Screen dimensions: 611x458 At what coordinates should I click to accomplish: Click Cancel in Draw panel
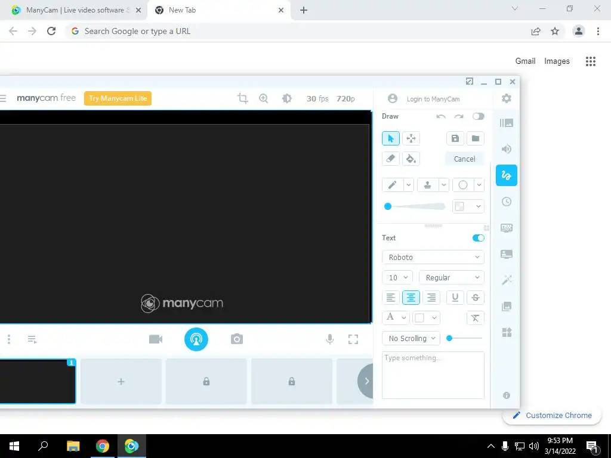click(x=464, y=159)
